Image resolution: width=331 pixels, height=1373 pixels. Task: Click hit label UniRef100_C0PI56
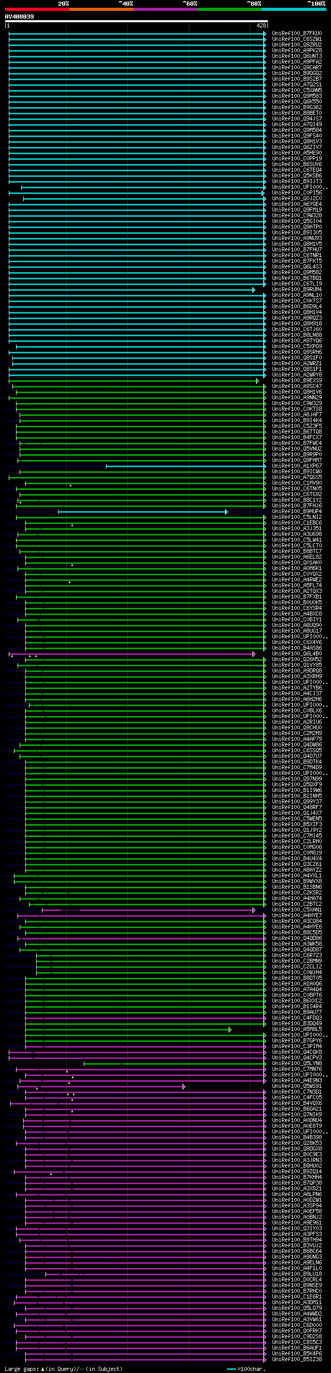tap(297, 193)
